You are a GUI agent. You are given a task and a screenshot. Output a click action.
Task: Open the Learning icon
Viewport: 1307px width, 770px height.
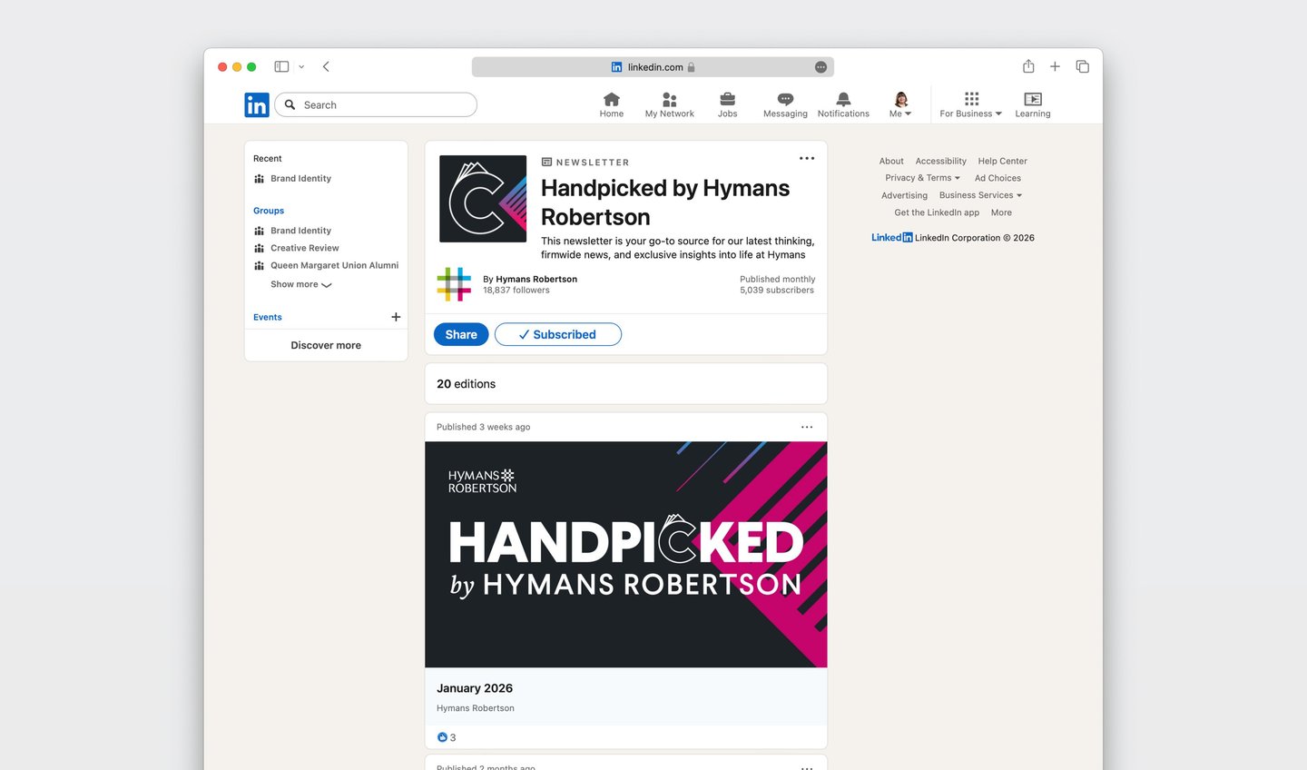tap(1033, 99)
